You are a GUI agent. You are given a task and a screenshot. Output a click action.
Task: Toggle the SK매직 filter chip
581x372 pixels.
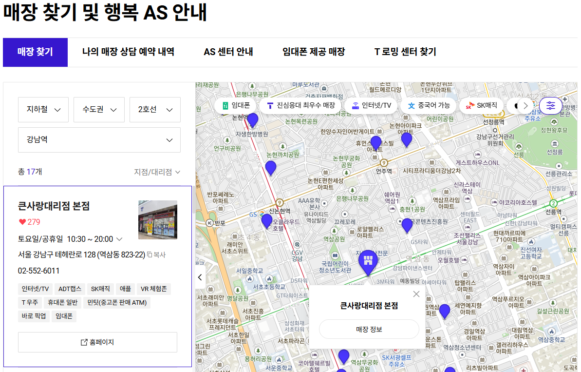[481, 105]
